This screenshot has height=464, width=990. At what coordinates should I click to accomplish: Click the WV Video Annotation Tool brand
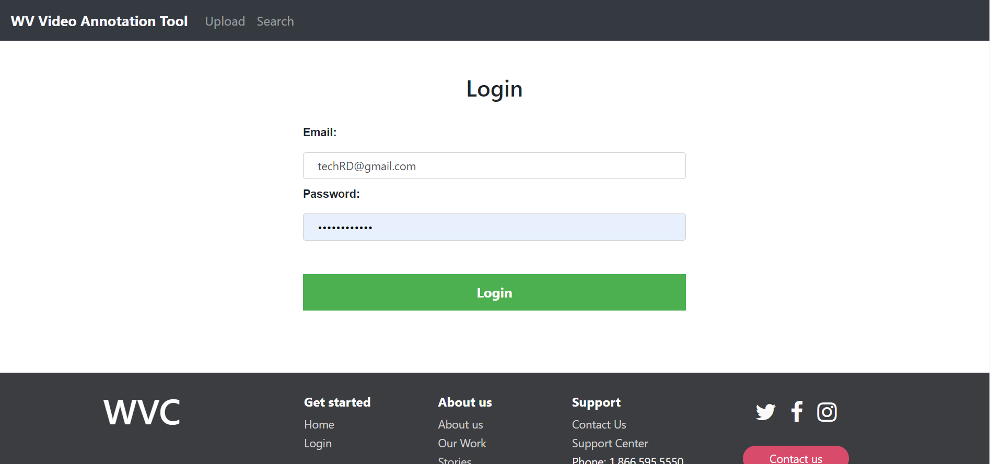tap(99, 21)
